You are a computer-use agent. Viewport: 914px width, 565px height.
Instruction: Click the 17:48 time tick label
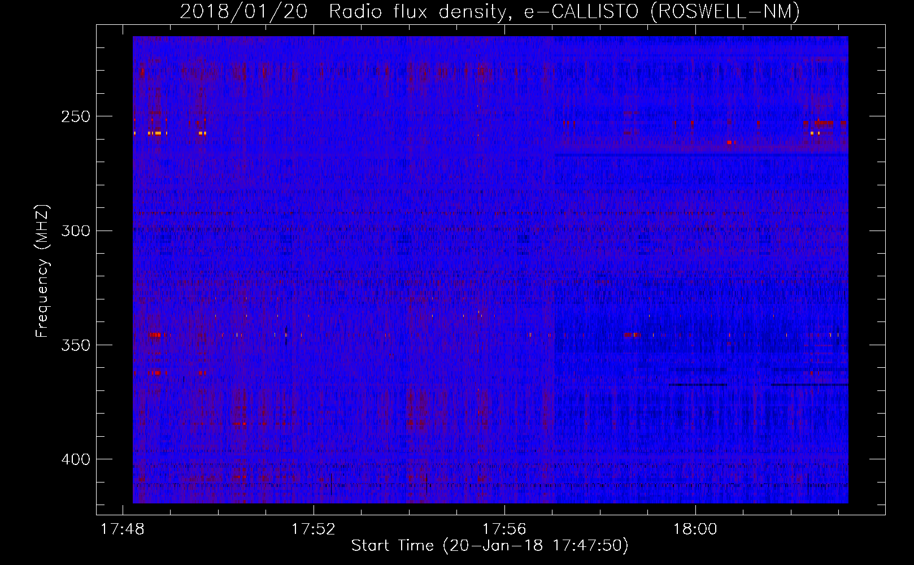click(123, 529)
